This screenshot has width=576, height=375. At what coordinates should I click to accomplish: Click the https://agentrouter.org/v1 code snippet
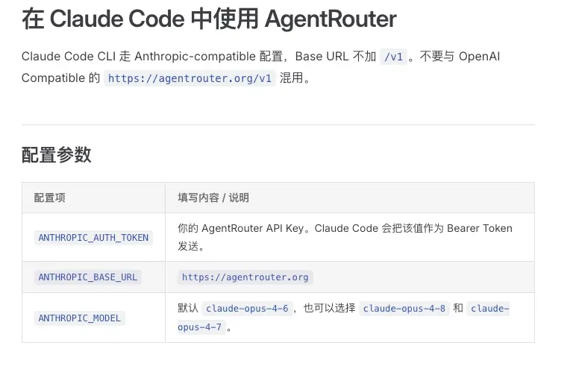point(190,78)
